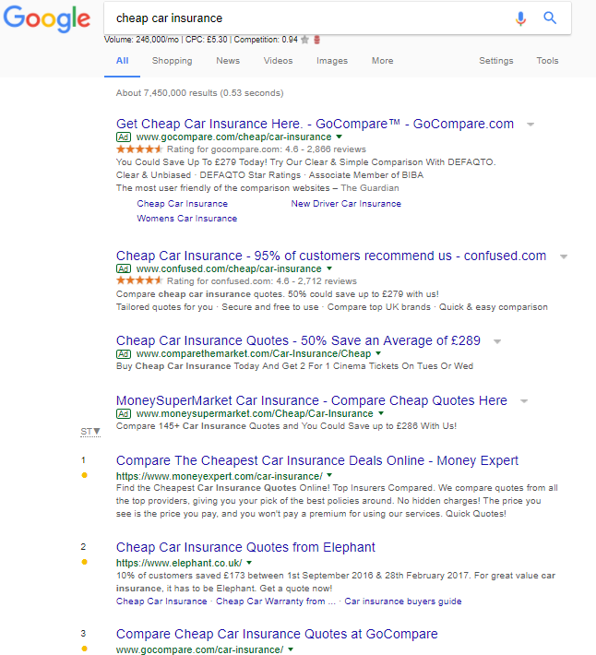
Task: Open Money Expert cheapest car insurance result
Action: [317, 460]
